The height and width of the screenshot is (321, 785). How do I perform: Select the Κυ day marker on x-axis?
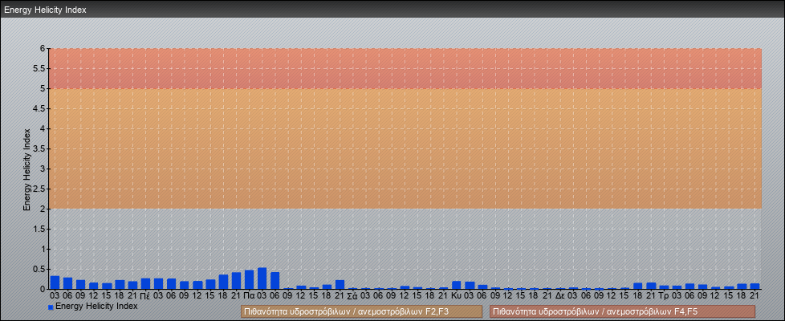point(456,295)
